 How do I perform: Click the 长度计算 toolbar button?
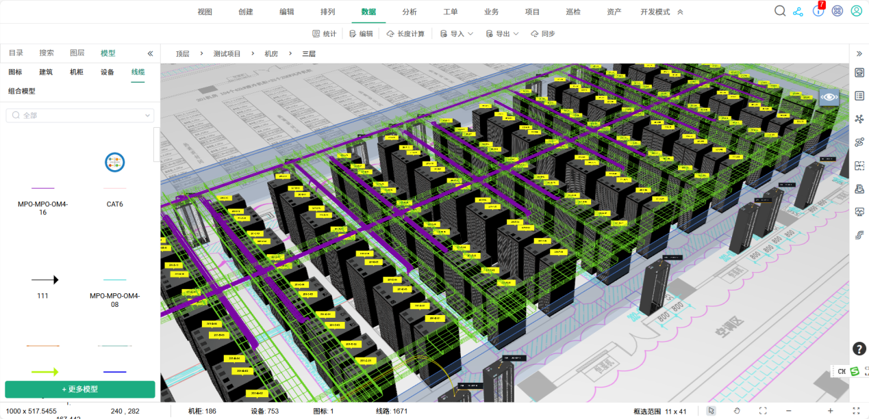click(405, 33)
